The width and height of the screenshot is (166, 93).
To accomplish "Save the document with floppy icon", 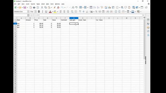I will tap(25, 7).
